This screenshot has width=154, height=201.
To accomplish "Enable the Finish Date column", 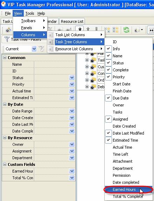I will click(x=128, y=91).
